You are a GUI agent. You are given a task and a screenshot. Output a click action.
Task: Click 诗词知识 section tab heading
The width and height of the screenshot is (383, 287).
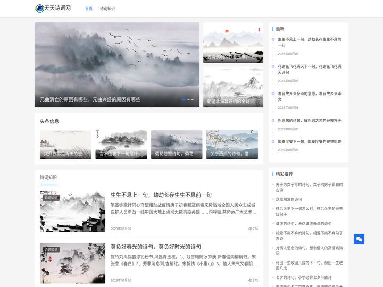(x=48, y=178)
